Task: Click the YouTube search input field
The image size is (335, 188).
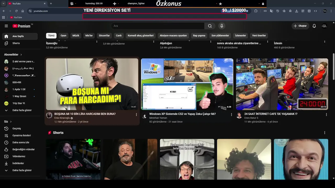Action: coord(158,26)
